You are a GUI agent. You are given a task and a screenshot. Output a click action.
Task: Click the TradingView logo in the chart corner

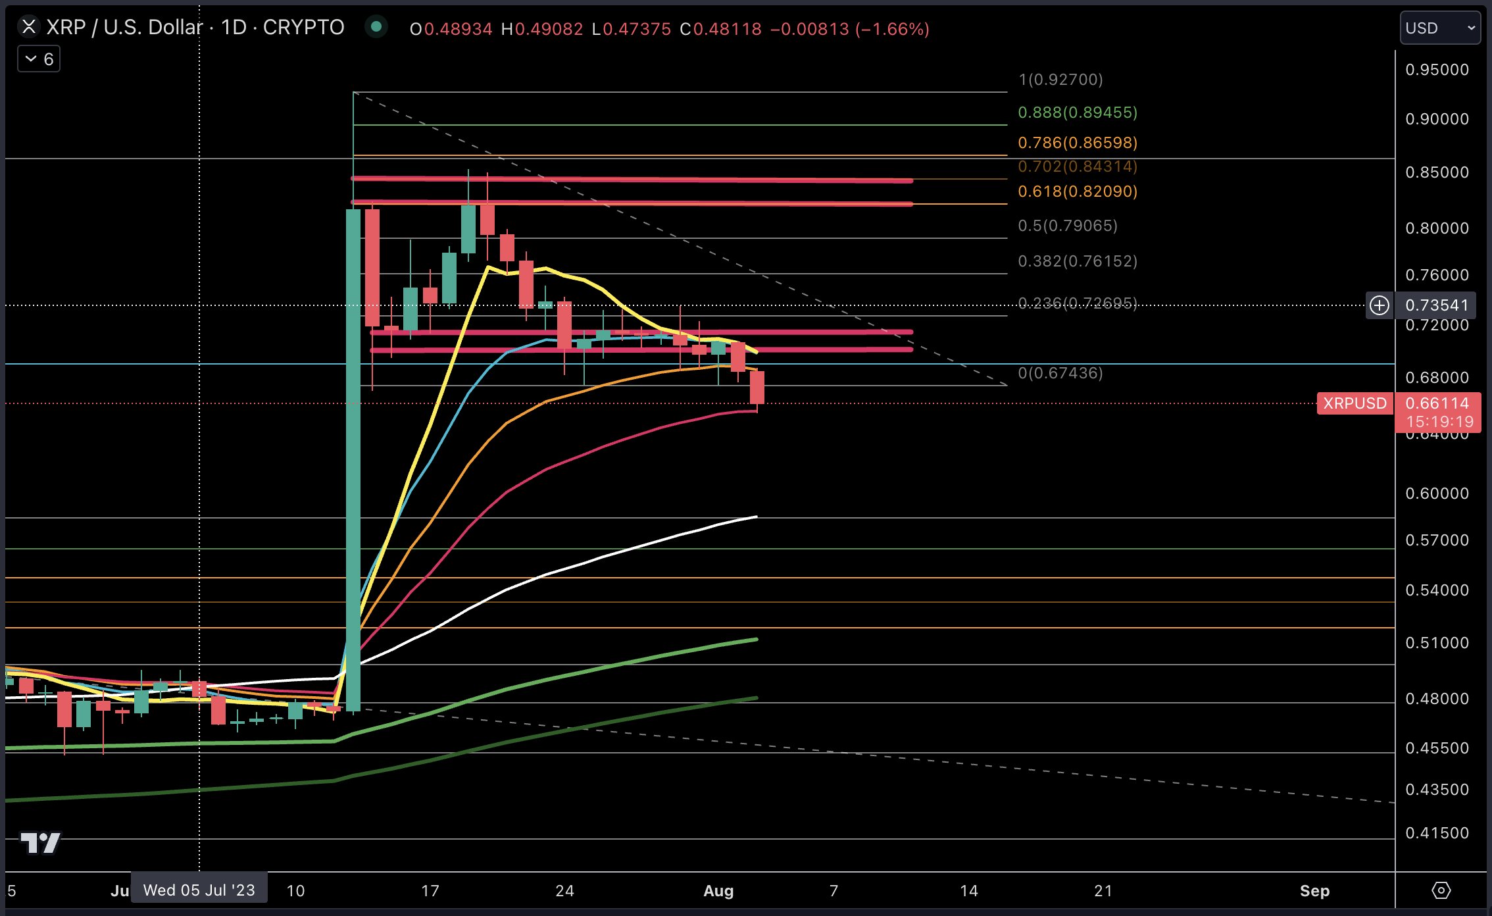(x=40, y=842)
